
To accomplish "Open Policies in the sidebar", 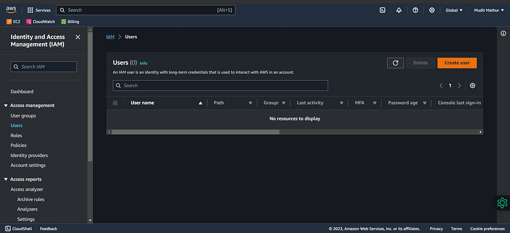I will click(19, 145).
